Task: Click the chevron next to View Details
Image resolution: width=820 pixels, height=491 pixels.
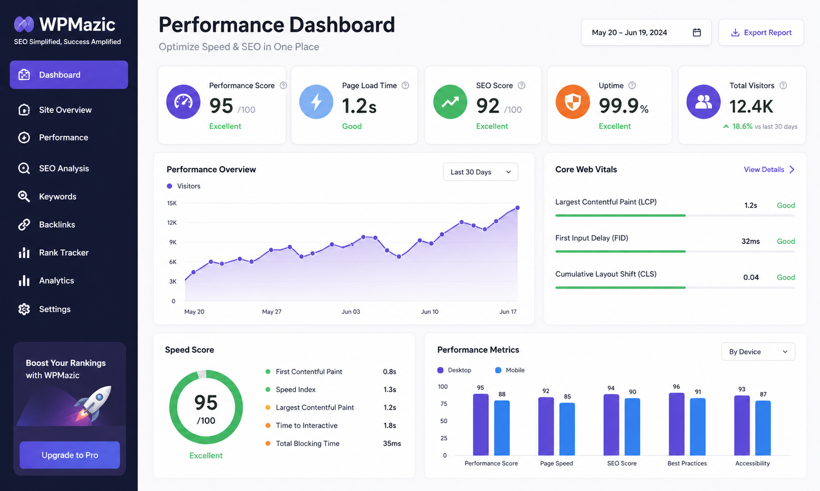Action: tap(792, 169)
